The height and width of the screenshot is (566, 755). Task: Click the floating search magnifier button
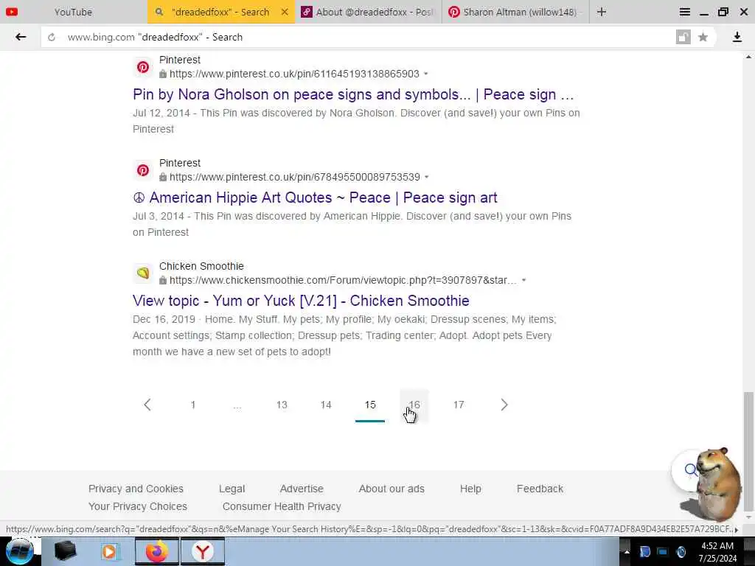click(688, 470)
